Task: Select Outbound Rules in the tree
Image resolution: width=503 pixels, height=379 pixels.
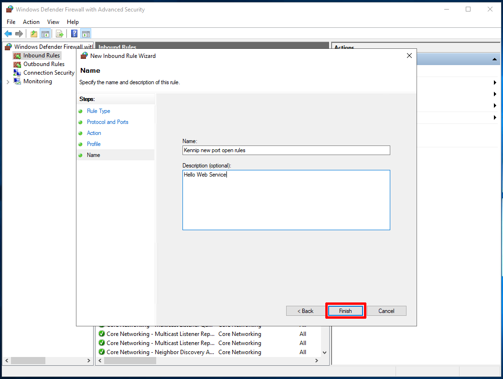Action: pos(44,64)
